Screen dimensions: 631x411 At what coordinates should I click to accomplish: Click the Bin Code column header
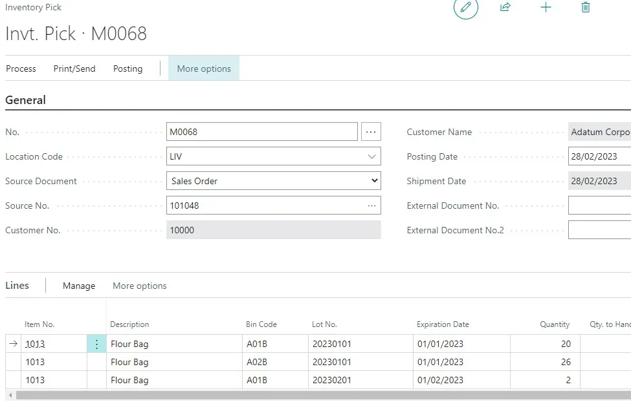tap(261, 324)
